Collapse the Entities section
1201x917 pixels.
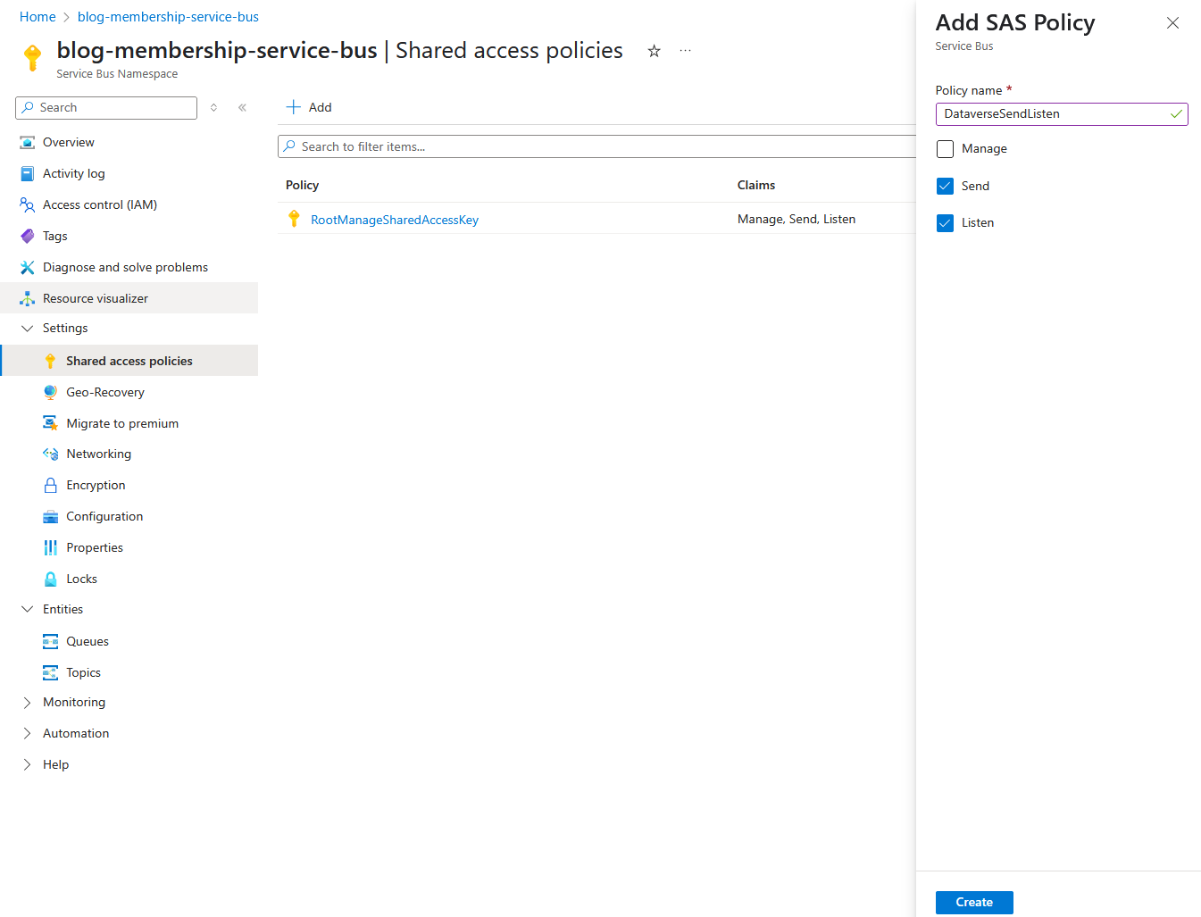(x=27, y=610)
